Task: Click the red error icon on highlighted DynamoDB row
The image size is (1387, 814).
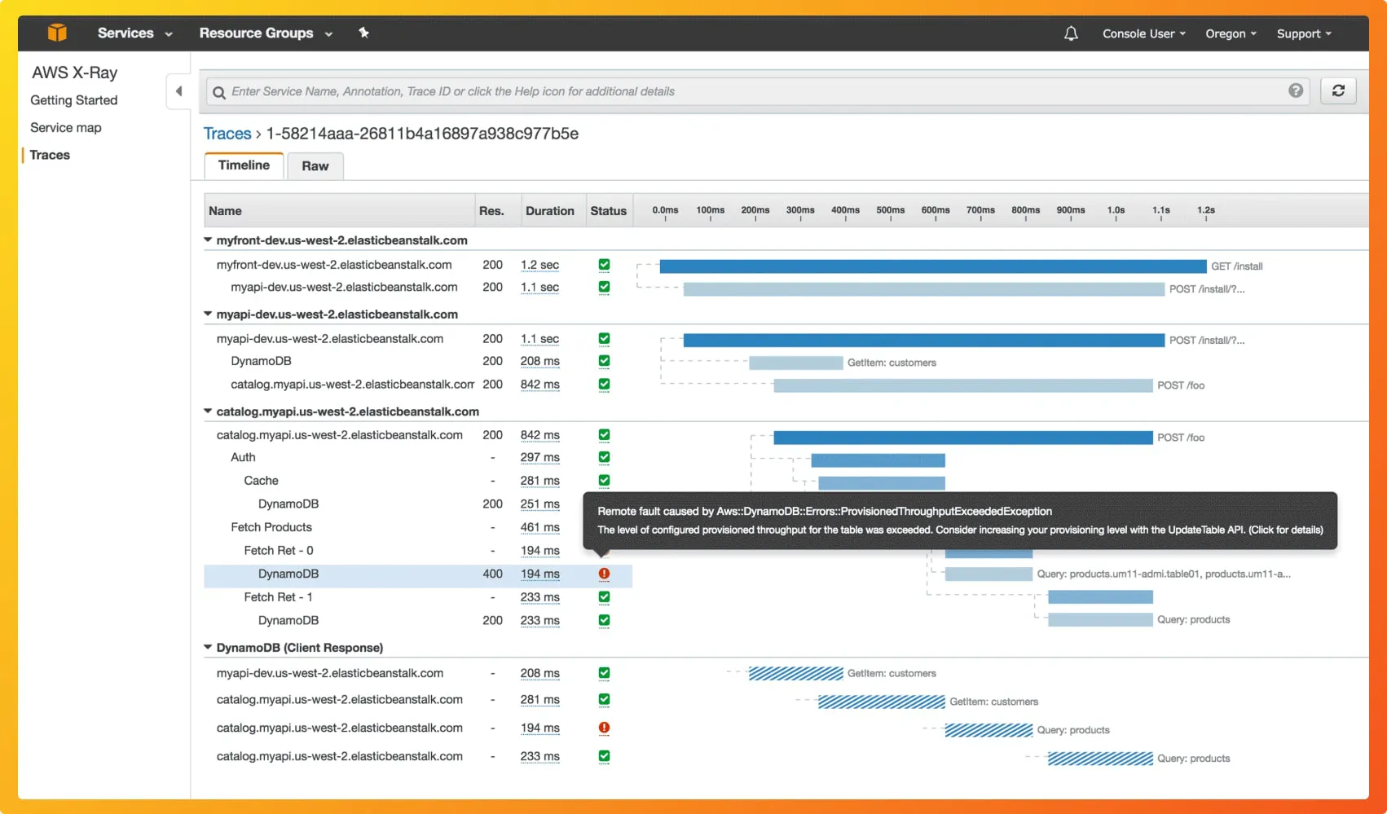Action: pyautogui.click(x=604, y=574)
